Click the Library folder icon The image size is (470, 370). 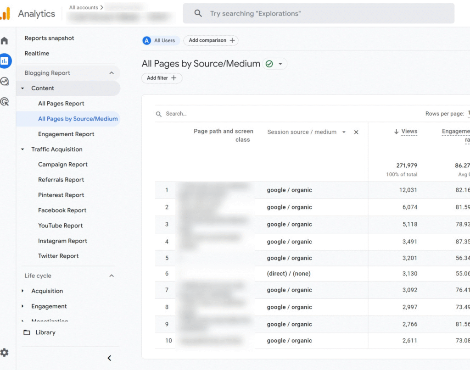[x=27, y=332]
